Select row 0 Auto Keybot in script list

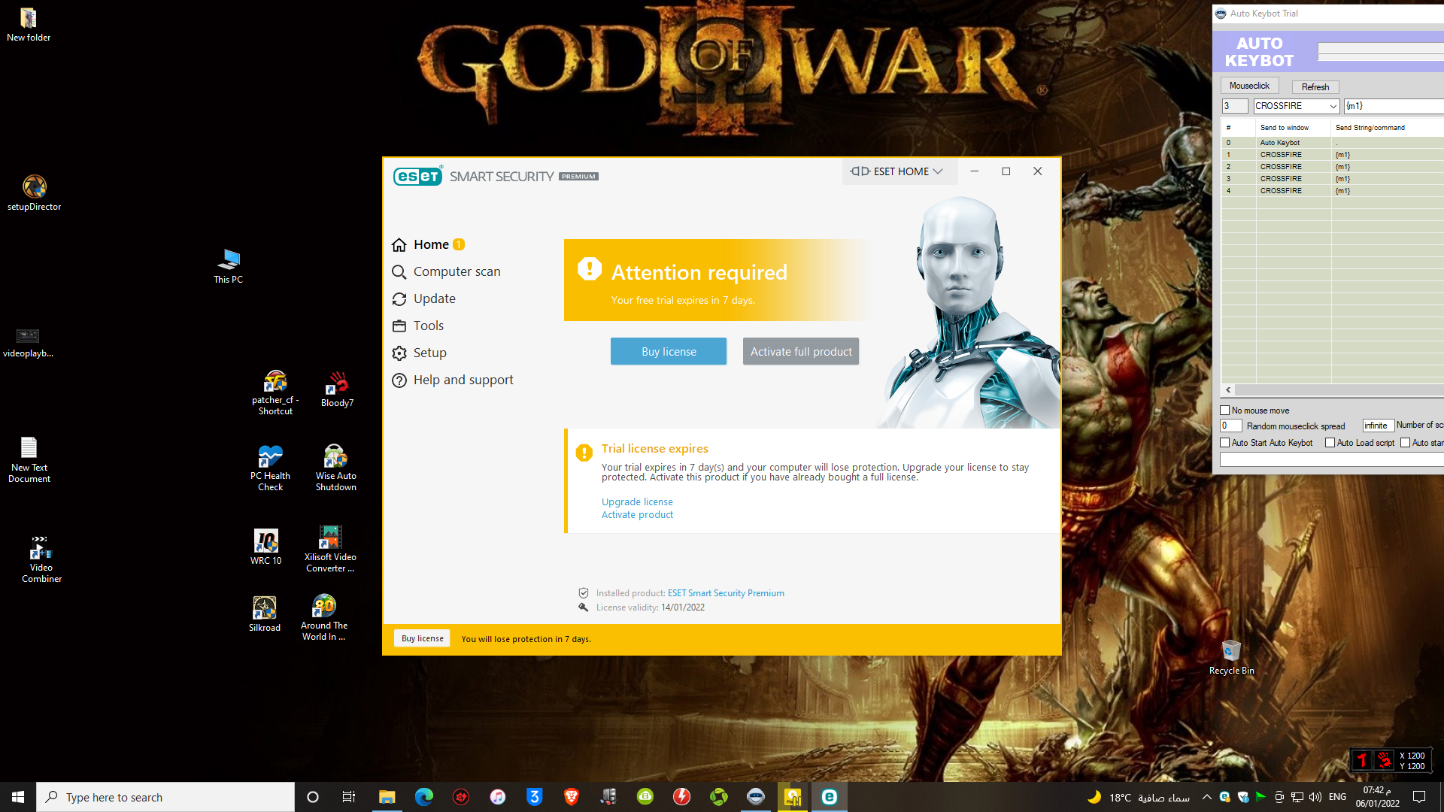1332,143
